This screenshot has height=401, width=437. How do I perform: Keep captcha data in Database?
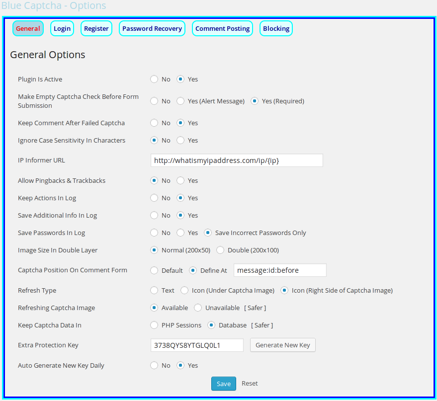tap(211, 325)
